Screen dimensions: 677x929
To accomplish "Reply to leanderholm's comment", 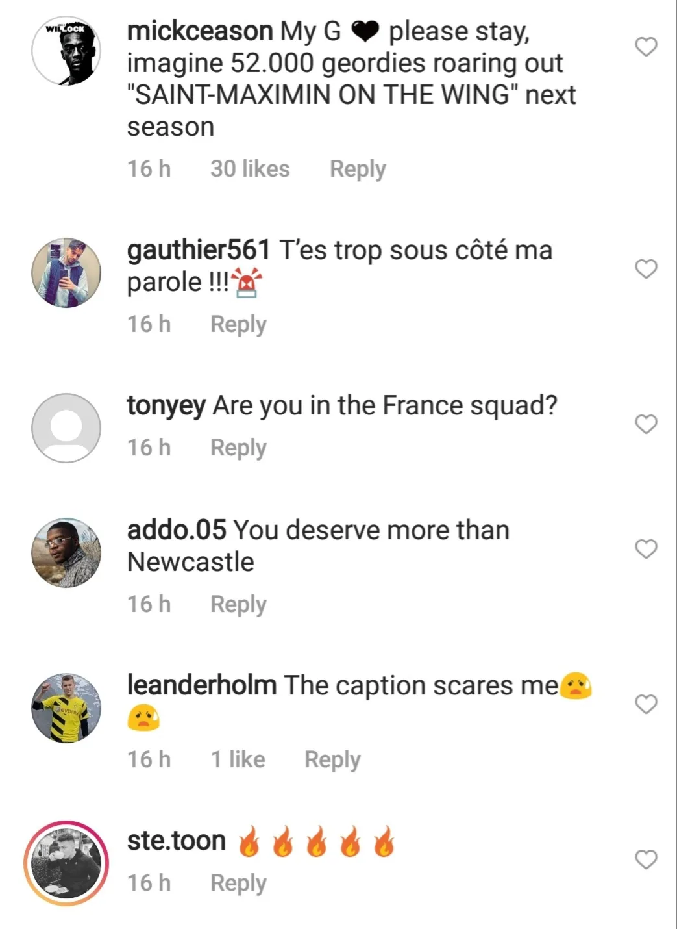I will pos(332,759).
